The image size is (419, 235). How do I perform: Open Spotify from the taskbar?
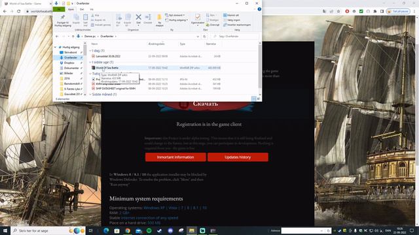pos(149,230)
